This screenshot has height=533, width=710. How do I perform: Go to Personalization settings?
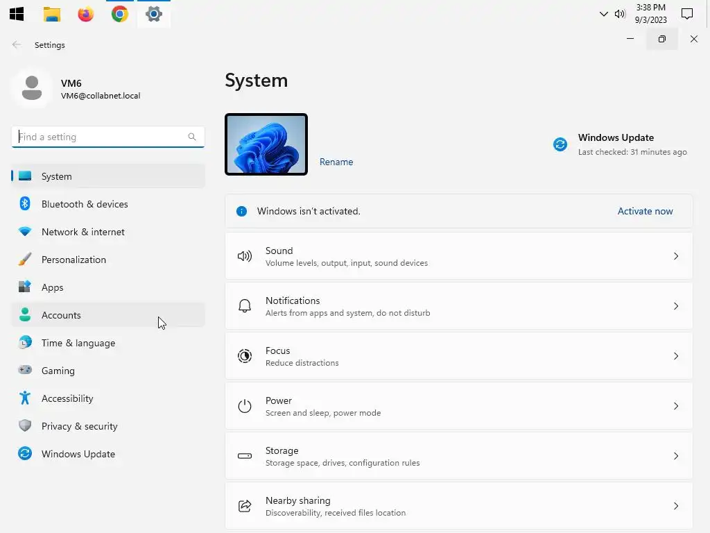(x=107, y=260)
